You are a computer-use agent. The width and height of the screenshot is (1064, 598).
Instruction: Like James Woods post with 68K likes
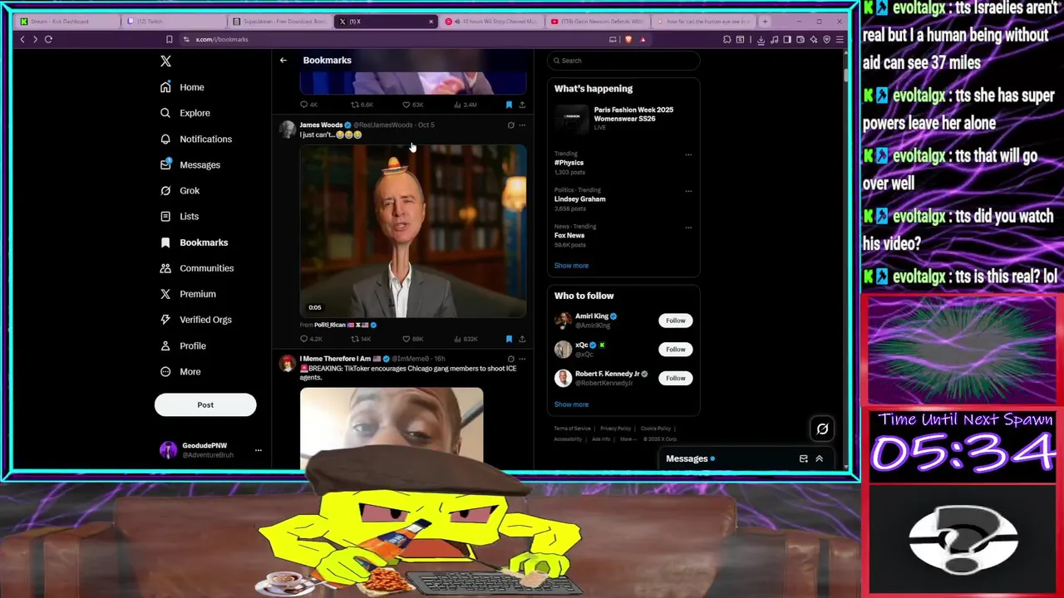tap(406, 339)
